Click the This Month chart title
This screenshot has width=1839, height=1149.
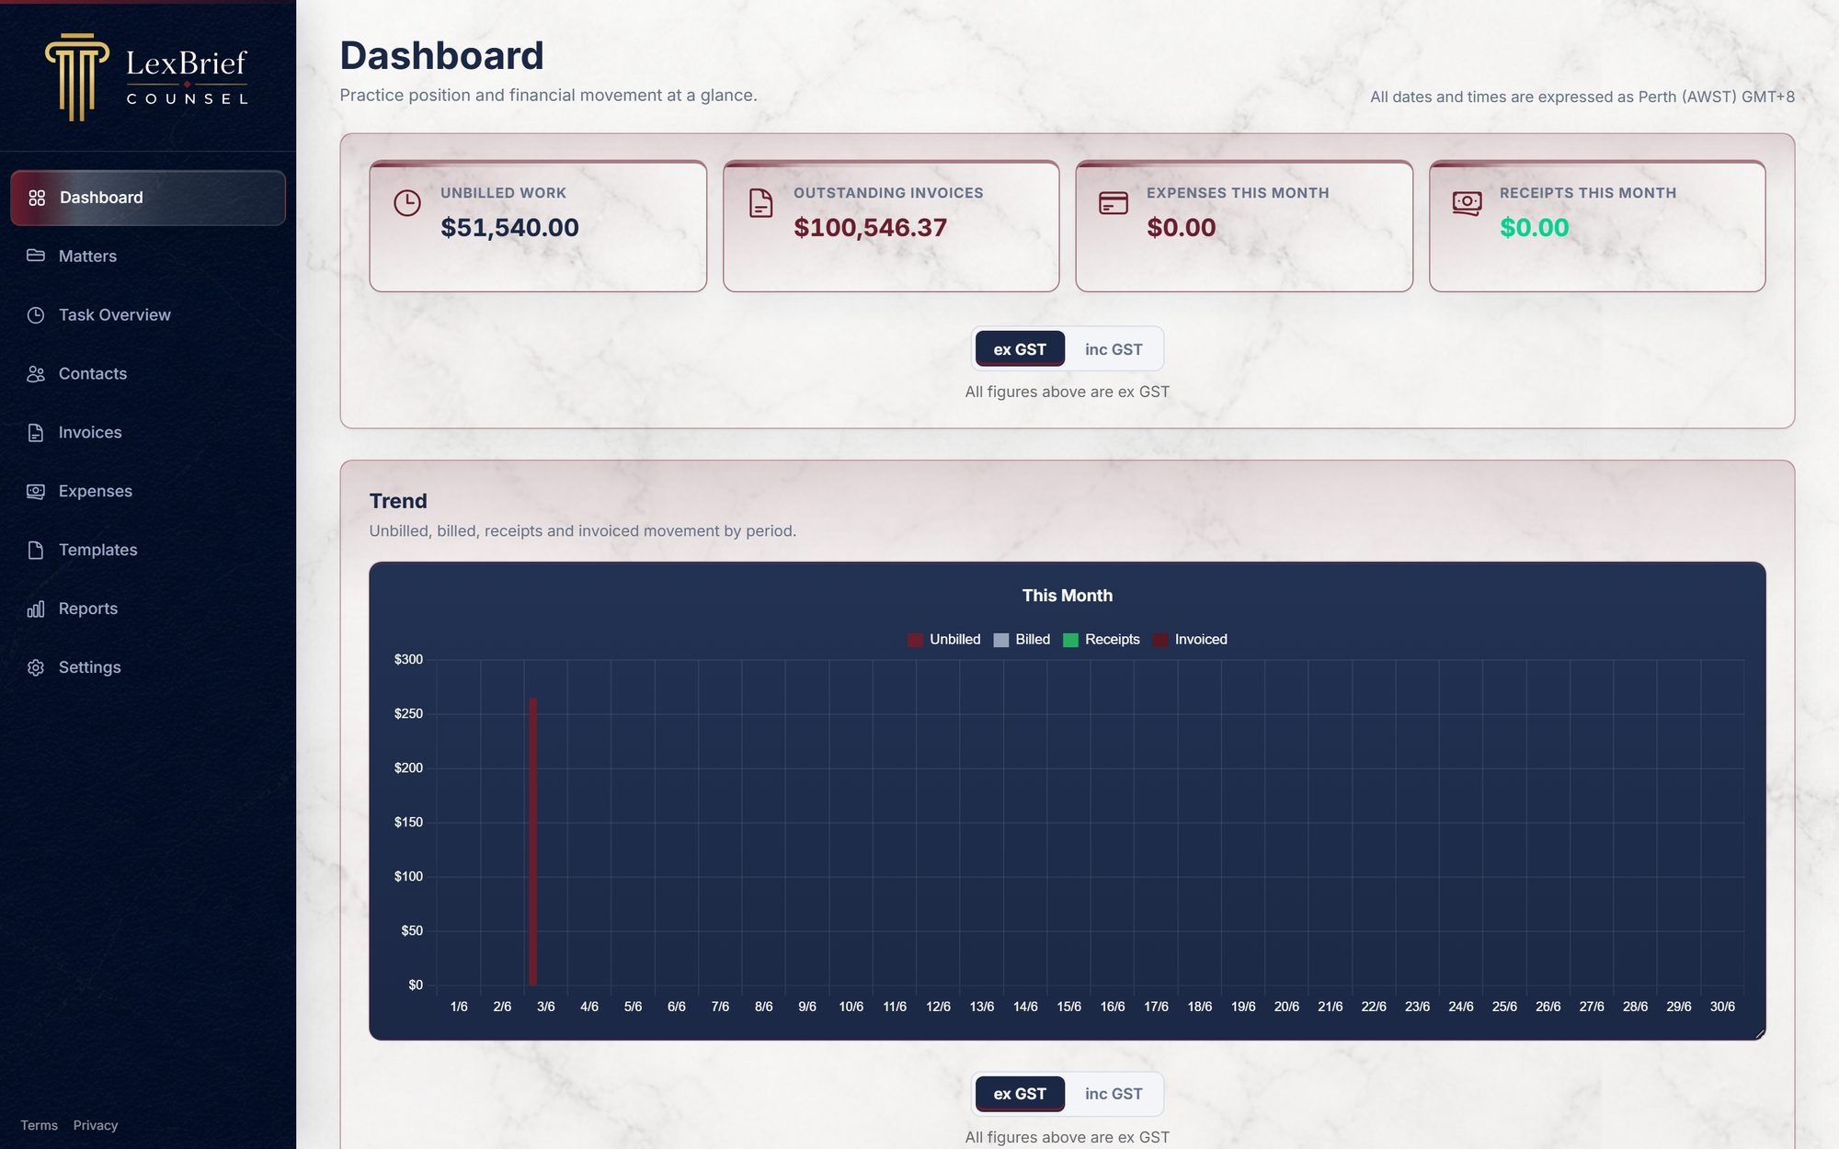(1068, 596)
